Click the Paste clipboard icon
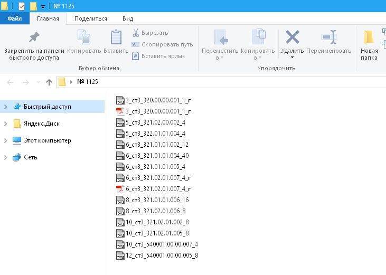Image resolution: width=386 pixels, height=275 pixels. (116, 37)
